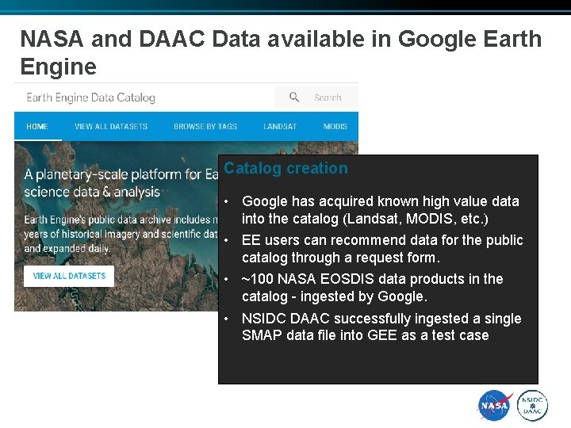571x428 pixels.
Task: Click the bullet 'EE users can recommend data'
Action: click(x=382, y=249)
